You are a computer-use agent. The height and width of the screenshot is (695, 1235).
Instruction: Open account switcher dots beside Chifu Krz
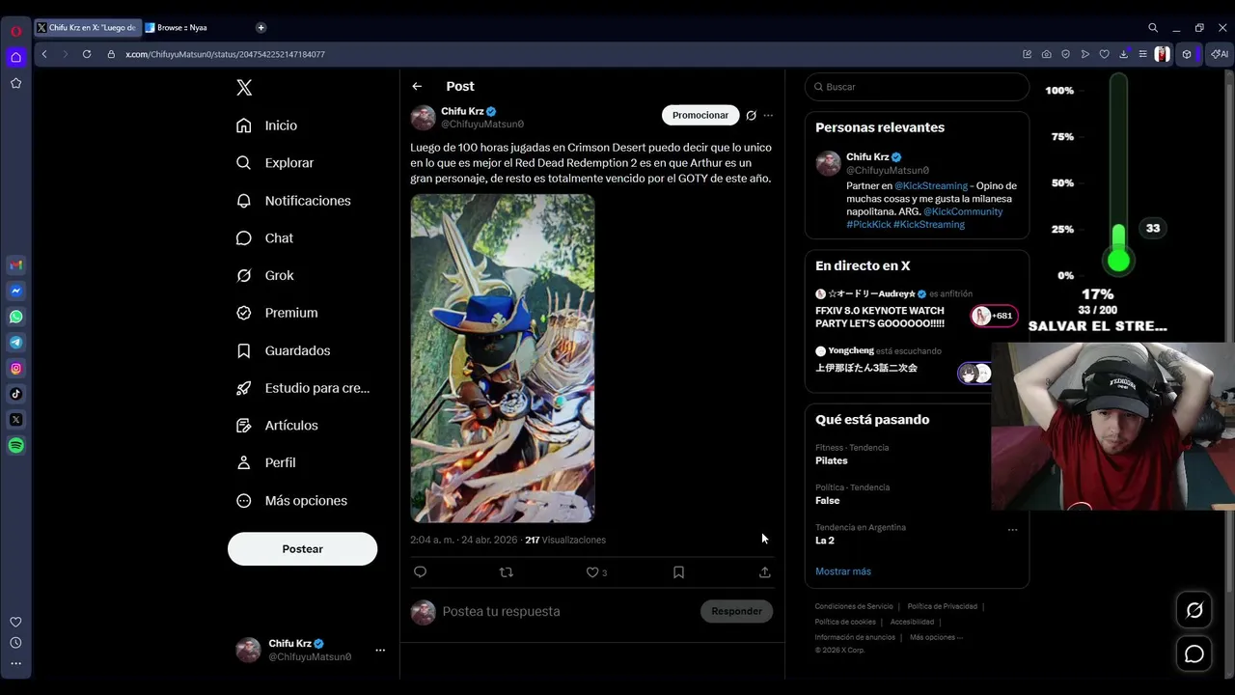tap(380, 650)
